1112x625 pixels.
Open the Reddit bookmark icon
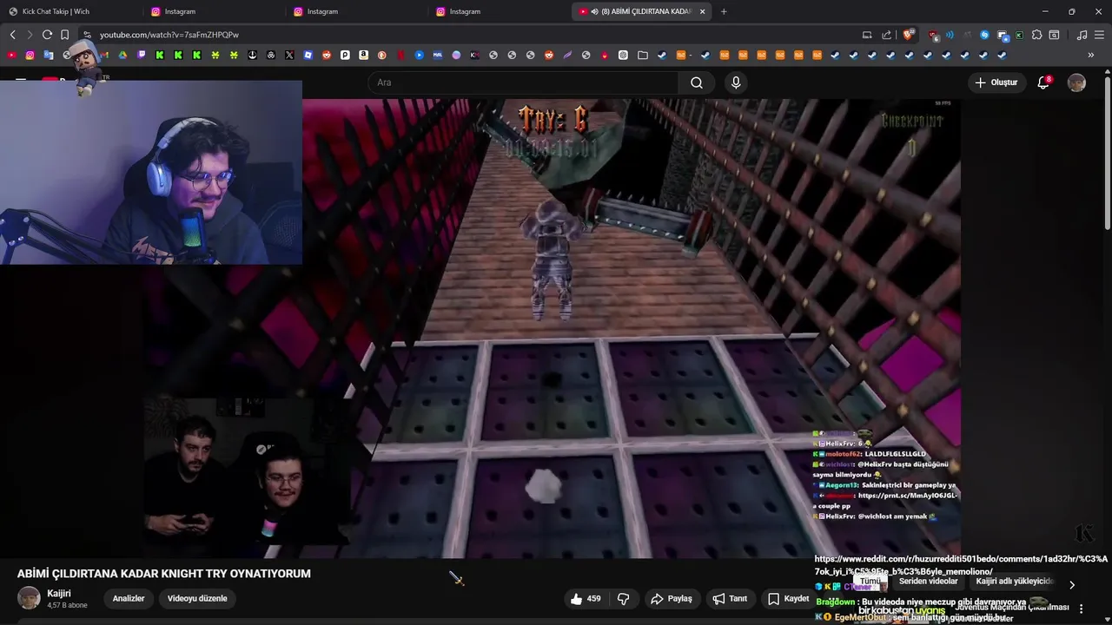coord(327,55)
